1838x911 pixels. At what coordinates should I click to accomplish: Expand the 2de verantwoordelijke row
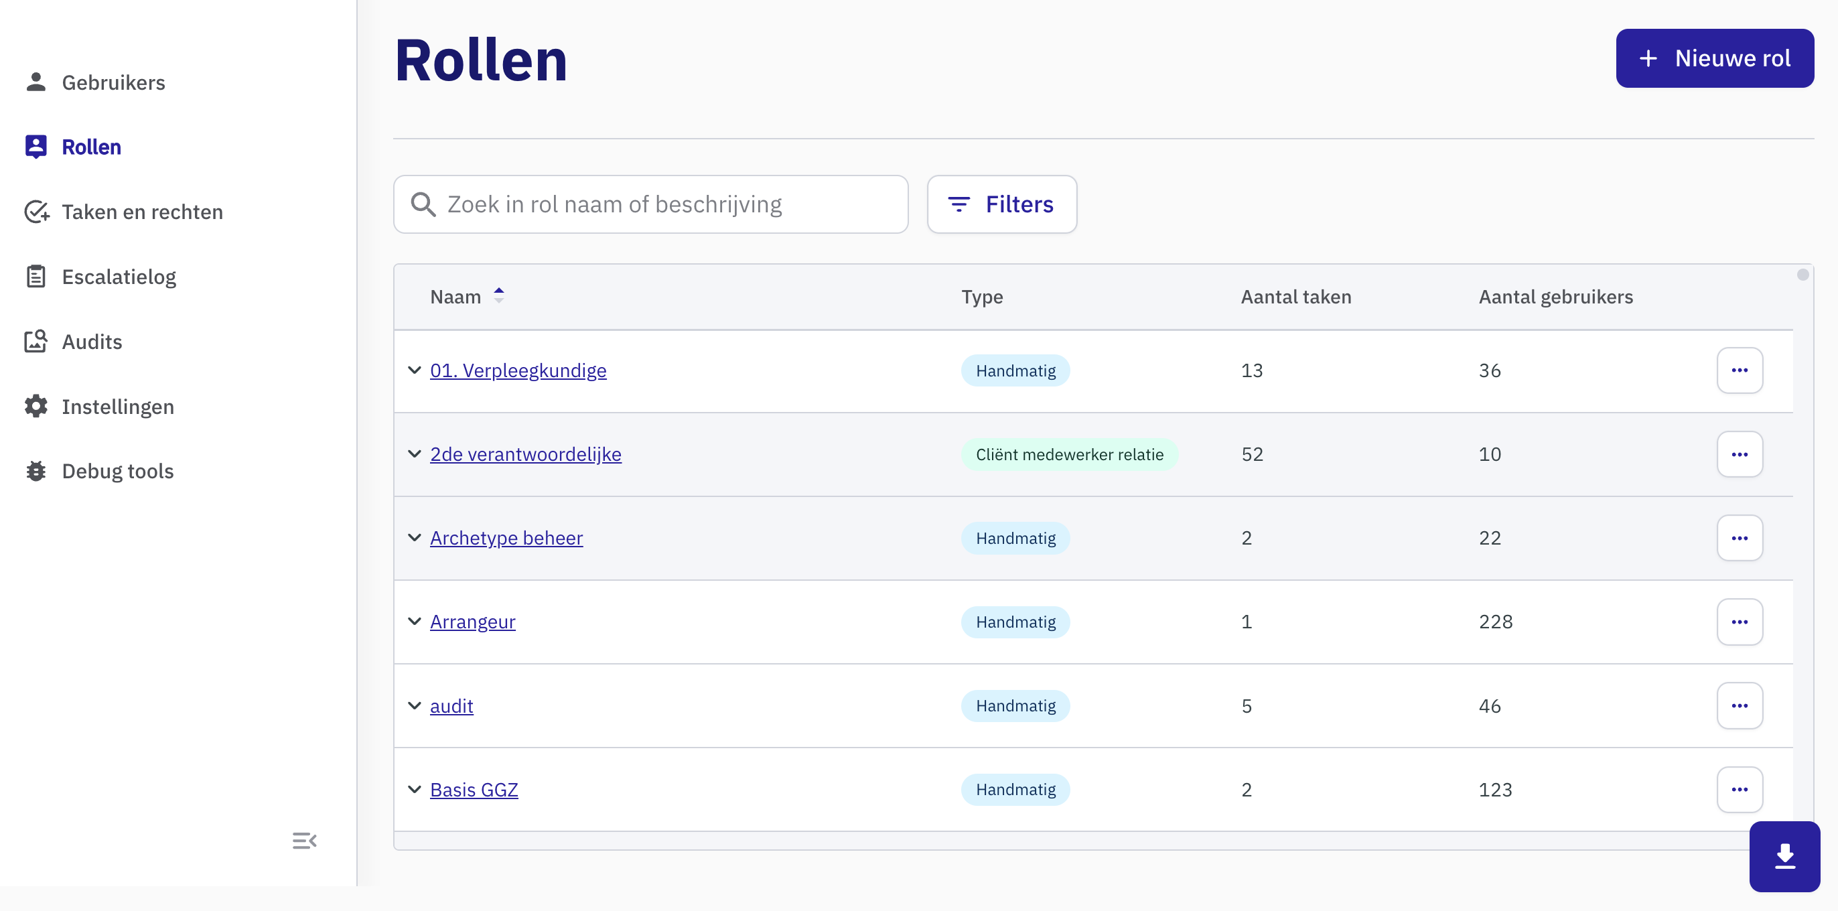(x=414, y=454)
